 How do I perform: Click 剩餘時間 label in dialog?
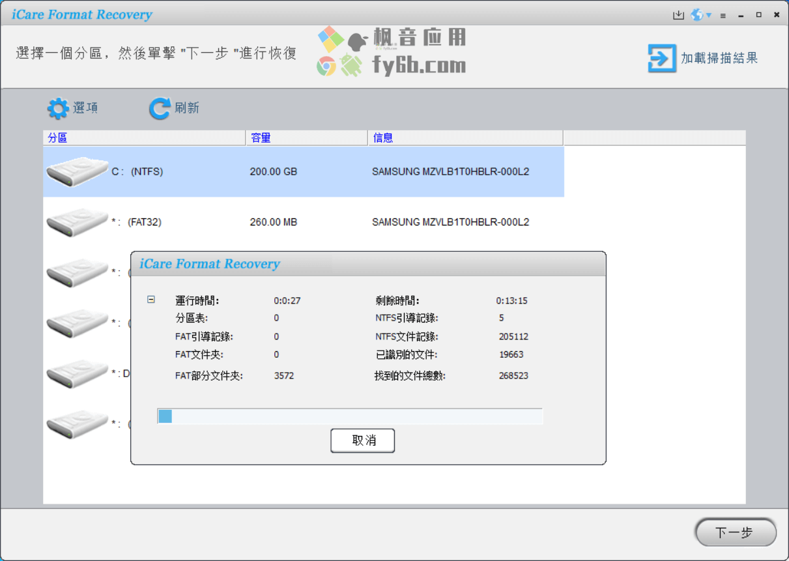click(397, 300)
